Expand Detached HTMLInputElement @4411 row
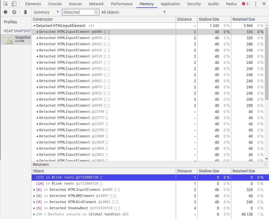269x219 pixels. [x=37, y=44]
